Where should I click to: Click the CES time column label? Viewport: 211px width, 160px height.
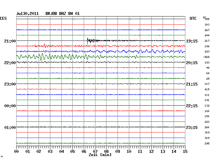[x=3, y=18]
